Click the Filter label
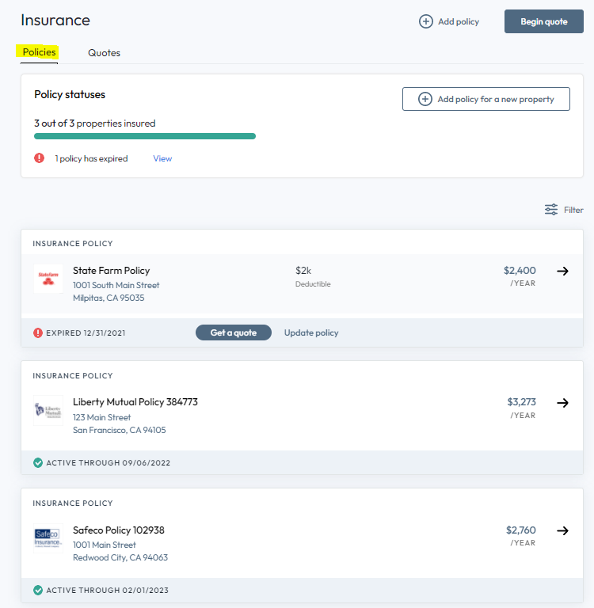The height and width of the screenshot is (608, 594). tap(573, 210)
